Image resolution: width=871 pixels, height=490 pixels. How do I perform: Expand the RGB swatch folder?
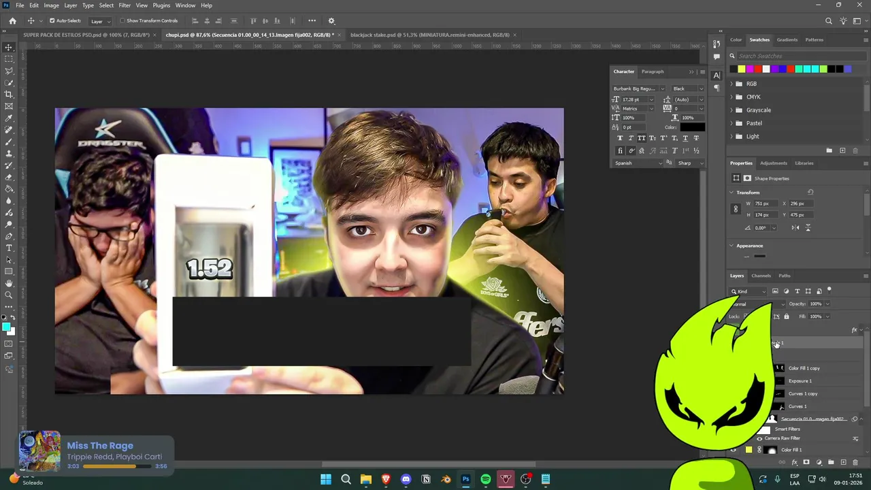732,84
